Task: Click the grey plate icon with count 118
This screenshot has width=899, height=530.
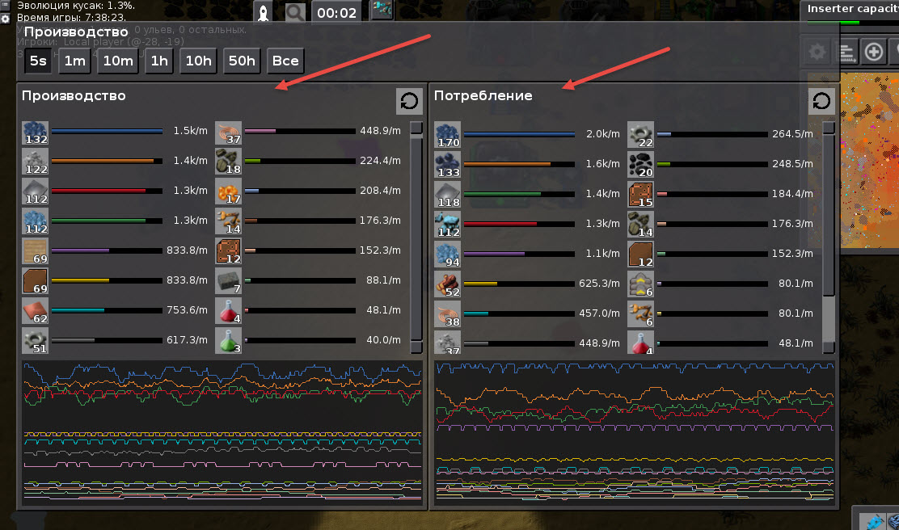Action: coord(447,196)
